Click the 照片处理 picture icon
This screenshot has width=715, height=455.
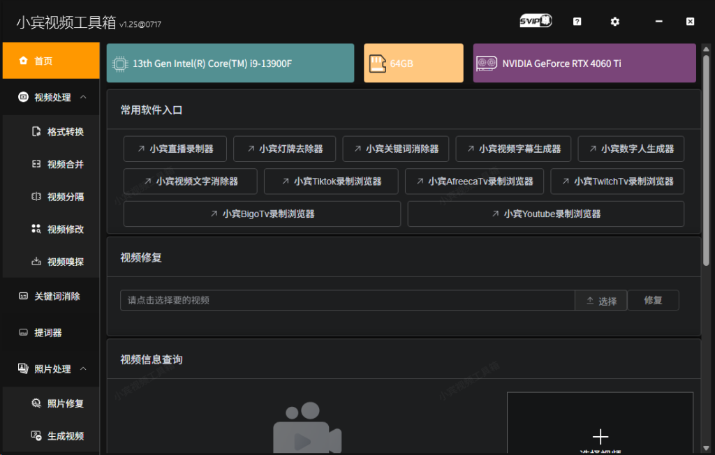coord(23,368)
